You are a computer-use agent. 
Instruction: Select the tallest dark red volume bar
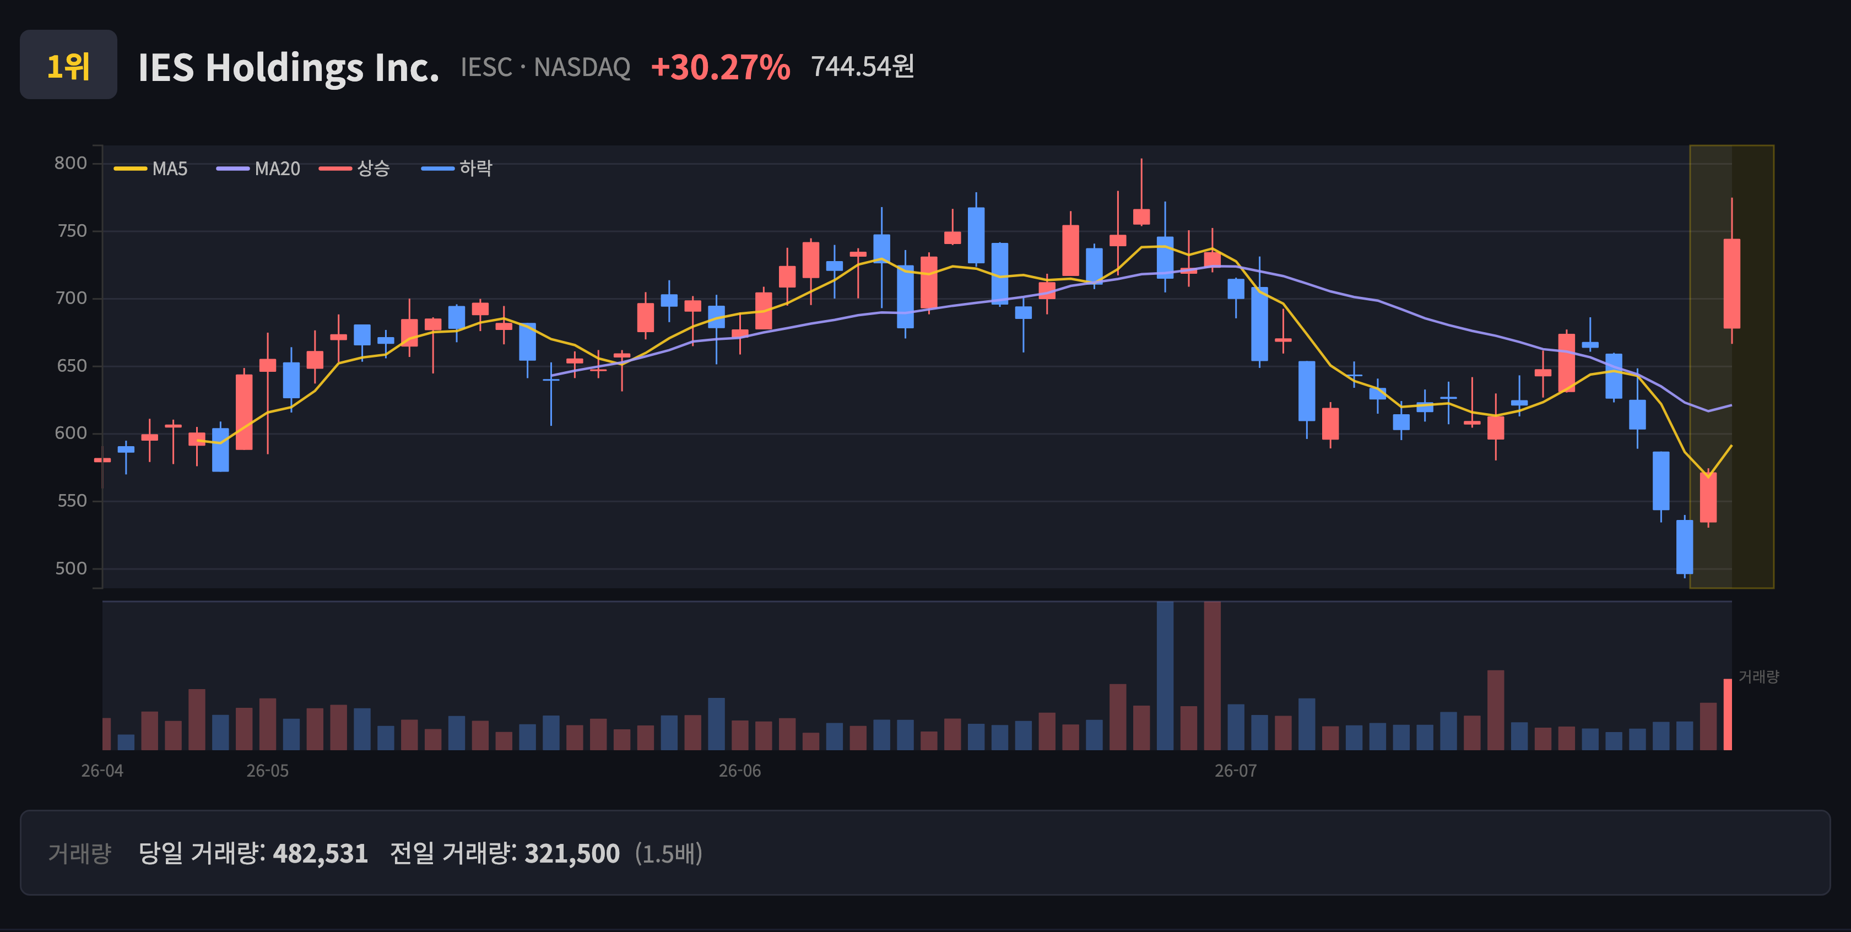tap(1212, 675)
